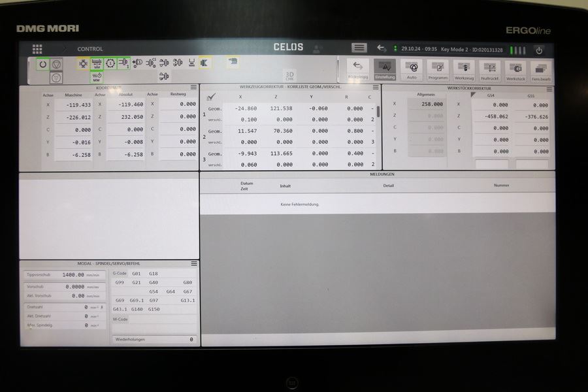The height and width of the screenshot is (392, 588).
Task: Expand the Modal Spindel/Servo/Befehl panel menu
Action: click(193, 263)
